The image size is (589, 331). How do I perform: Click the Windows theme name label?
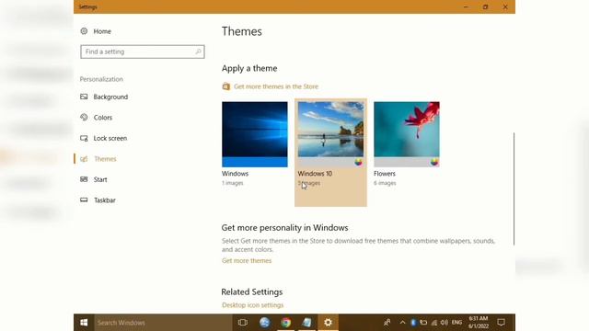pyautogui.click(x=235, y=174)
